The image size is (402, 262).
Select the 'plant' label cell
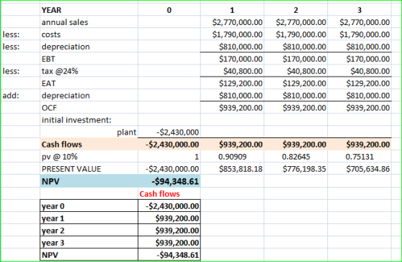89,132
